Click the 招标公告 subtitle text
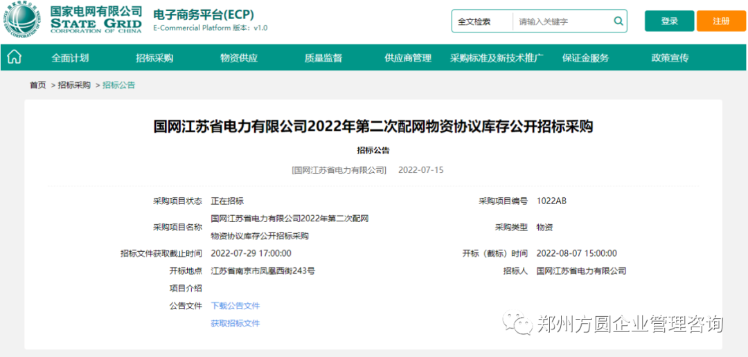The image size is (748, 357). tap(373, 150)
